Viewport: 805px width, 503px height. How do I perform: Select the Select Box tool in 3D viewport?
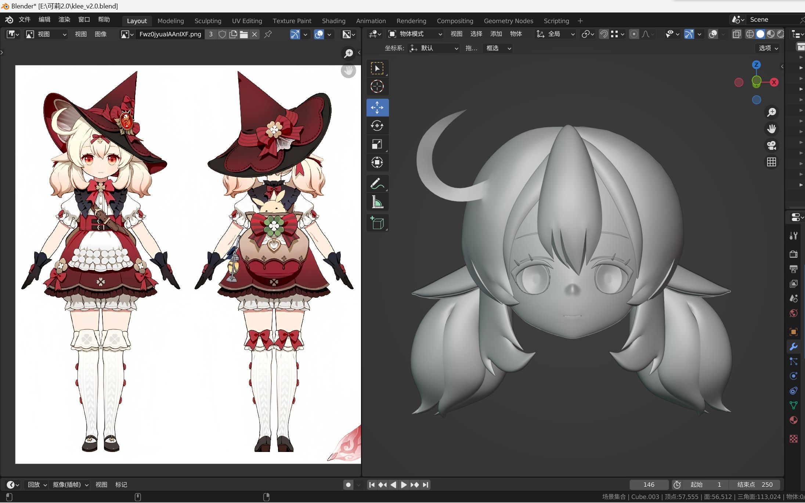pos(377,68)
